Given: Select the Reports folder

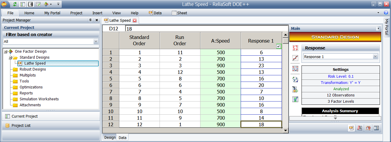Looking at the screenshot, I should (x=26, y=93).
